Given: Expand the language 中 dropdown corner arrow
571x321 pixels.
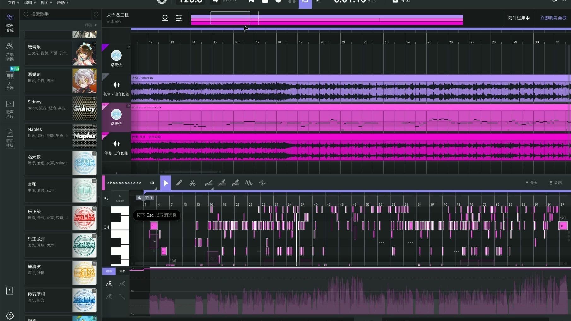Looking at the screenshot, I should click(x=156, y=188).
